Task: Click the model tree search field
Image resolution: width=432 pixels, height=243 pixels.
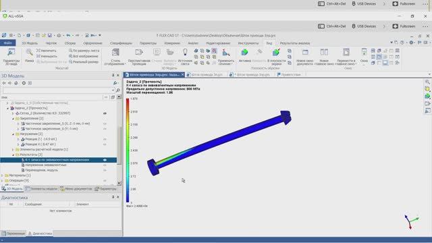Action: 59,90
